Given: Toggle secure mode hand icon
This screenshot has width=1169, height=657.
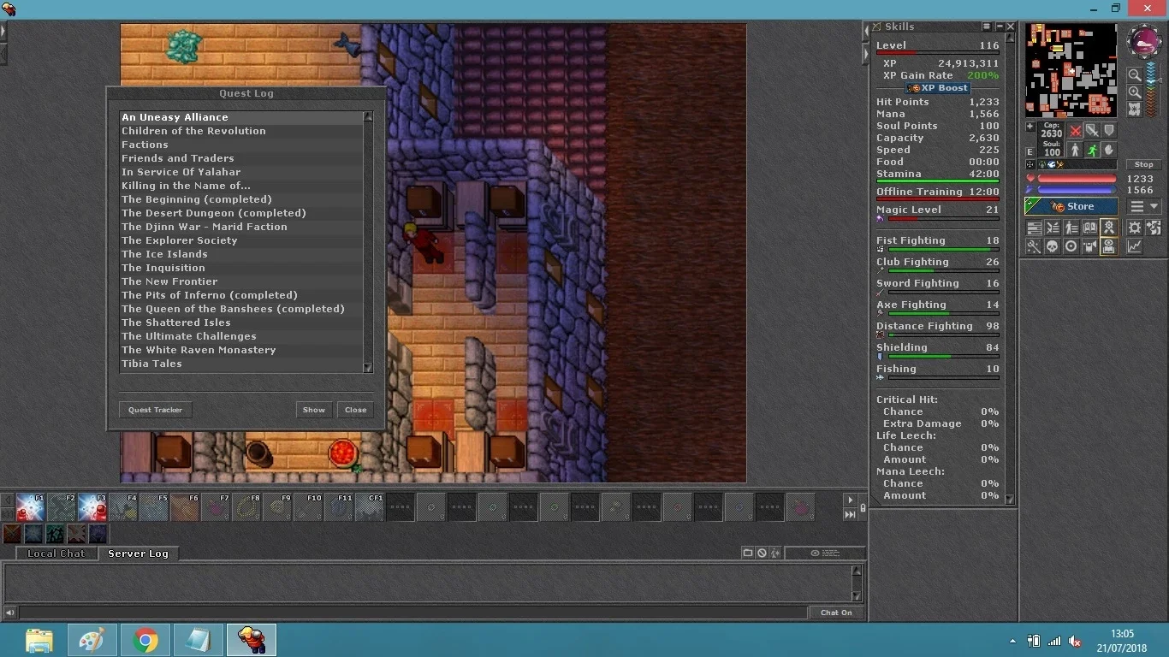Looking at the screenshot, I should pos(1109,150).
